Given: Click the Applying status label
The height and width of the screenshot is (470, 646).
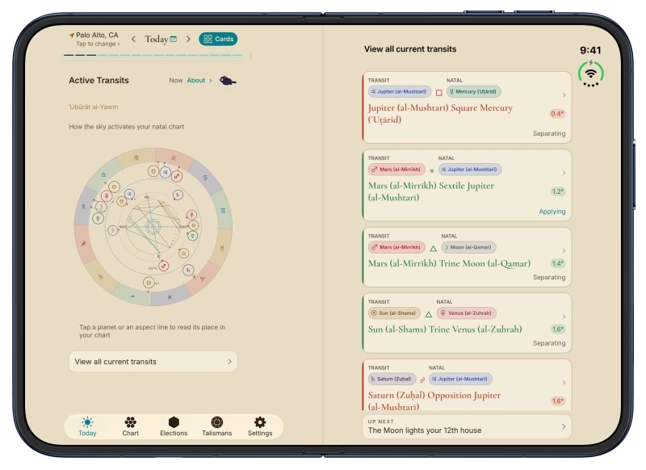Looking at the screenshot, I should pyautogui.click(x=552, y=212).
